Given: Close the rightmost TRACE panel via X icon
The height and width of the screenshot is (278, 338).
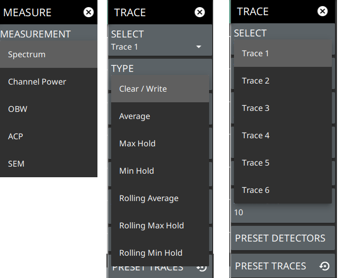Looking at the screenshot, I should pos(322,11).
